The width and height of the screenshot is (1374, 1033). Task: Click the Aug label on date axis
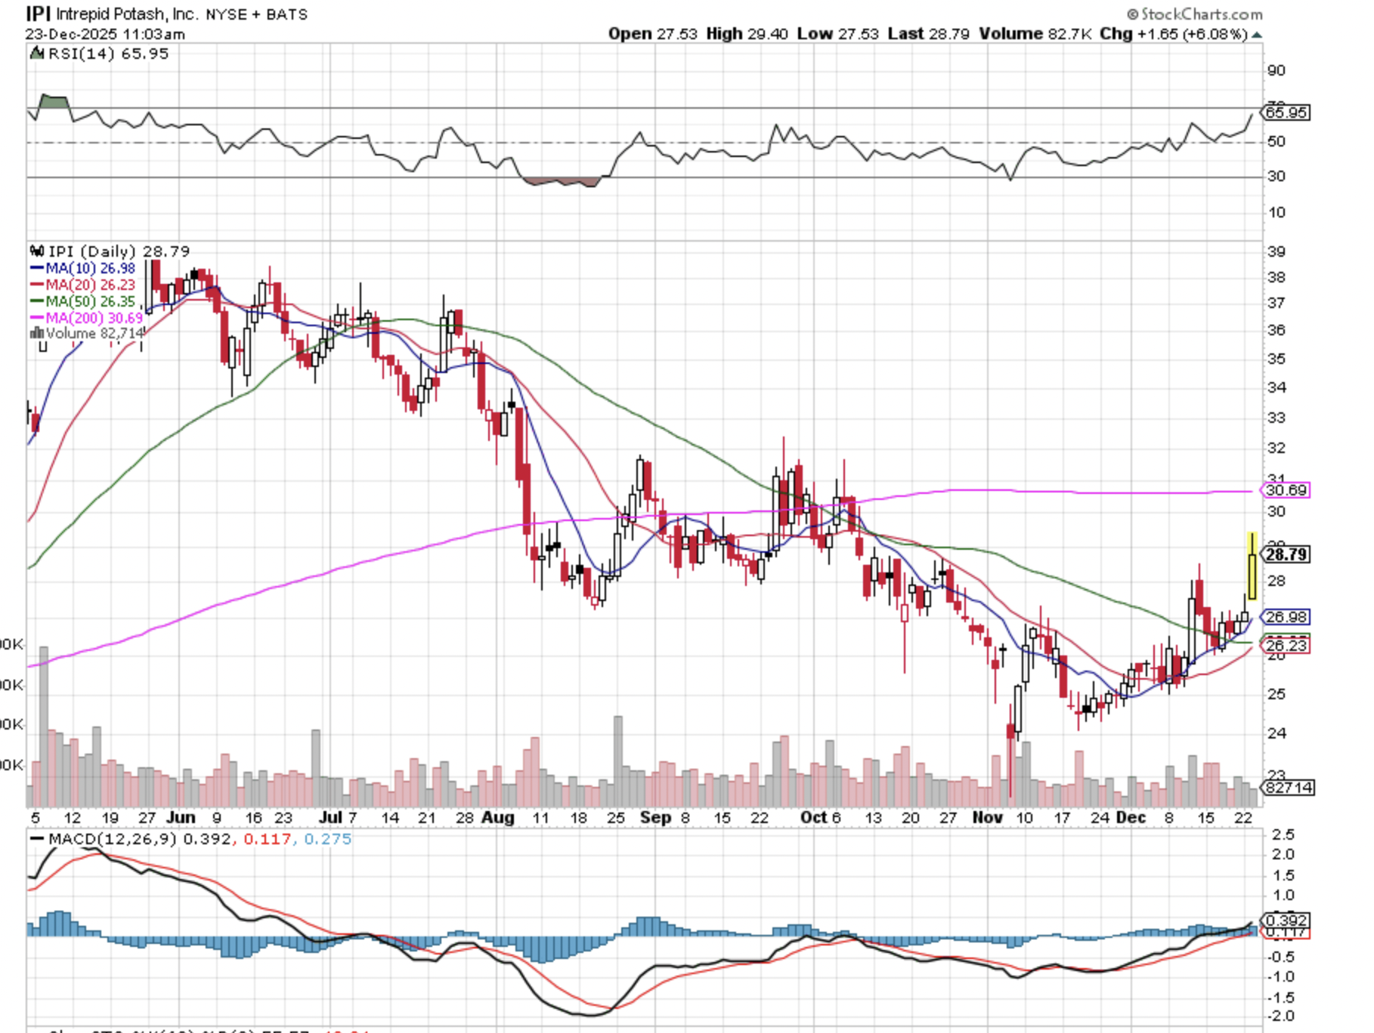(x=498, y=818)
